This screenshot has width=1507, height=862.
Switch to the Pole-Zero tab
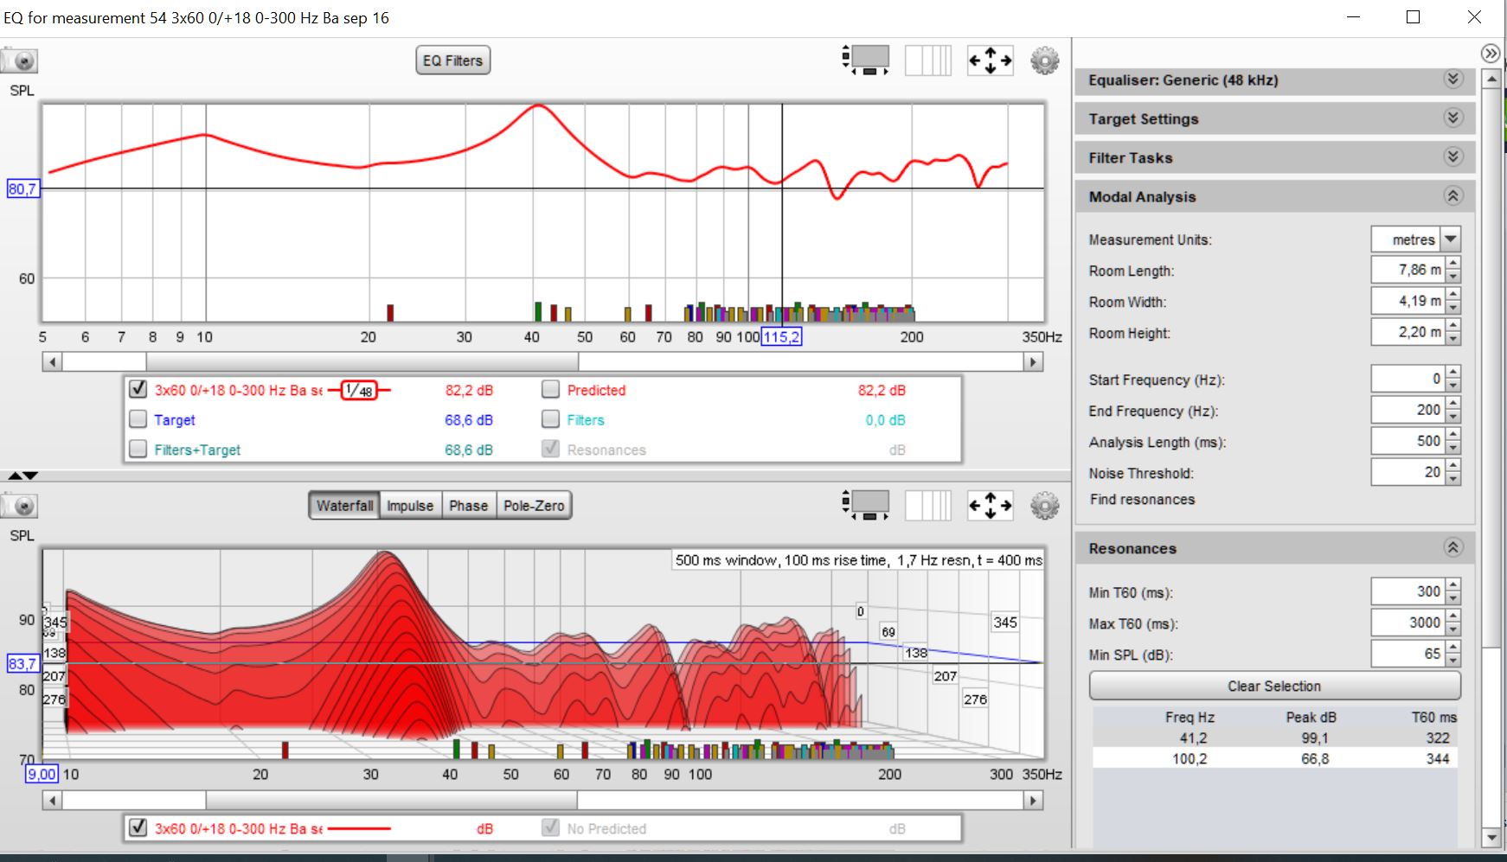tap(534, 506)
